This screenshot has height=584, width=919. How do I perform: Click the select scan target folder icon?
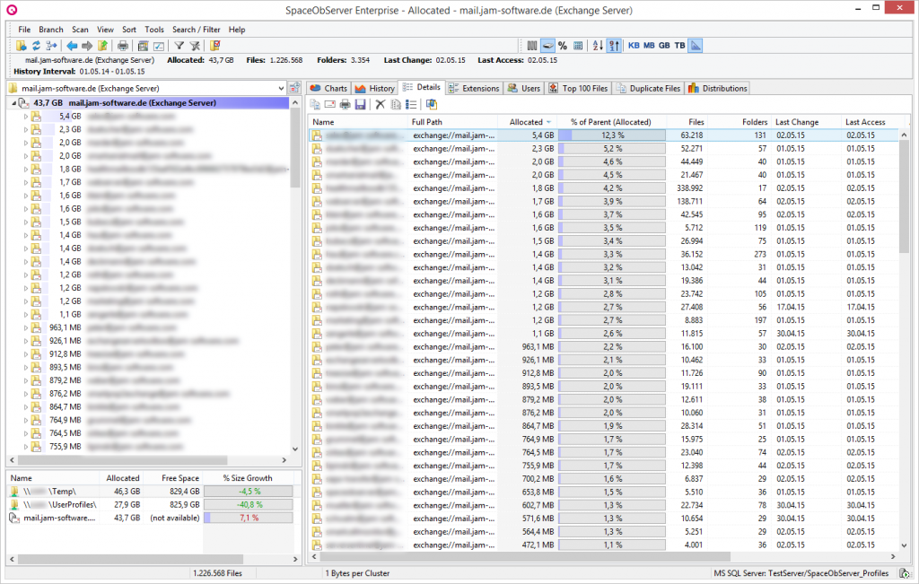point(22,46)
